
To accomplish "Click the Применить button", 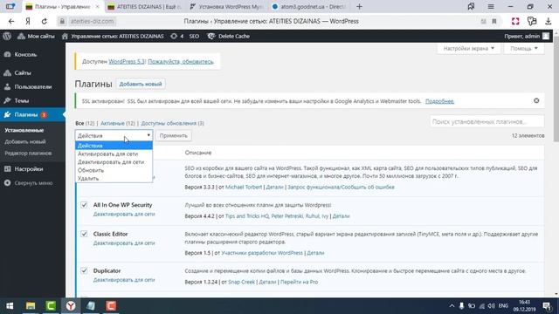I will click(174, 136).
